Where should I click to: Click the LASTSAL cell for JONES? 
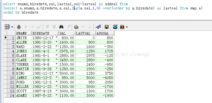point(85,51)
